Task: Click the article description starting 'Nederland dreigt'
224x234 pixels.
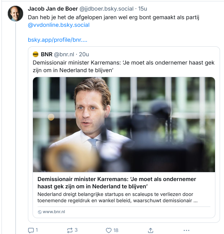Action: point(118,197)
